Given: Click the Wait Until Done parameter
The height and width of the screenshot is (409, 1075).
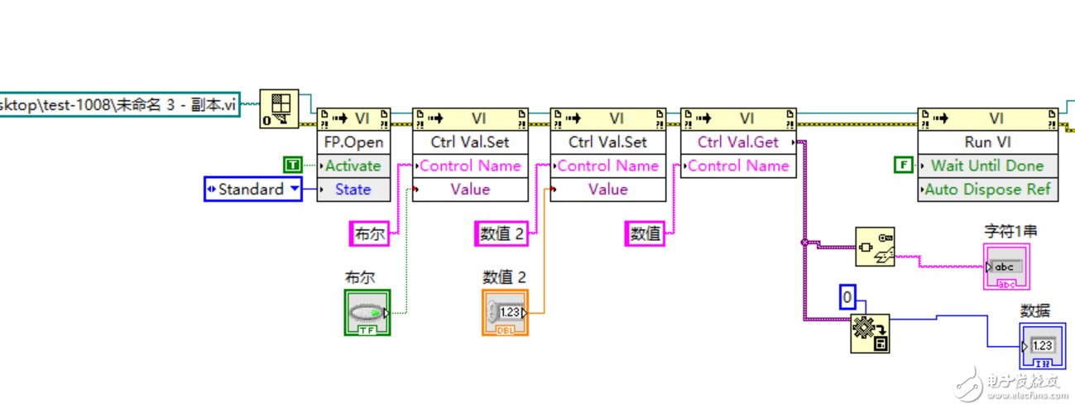Looking at the screenshot, I should tap(987, 166).
